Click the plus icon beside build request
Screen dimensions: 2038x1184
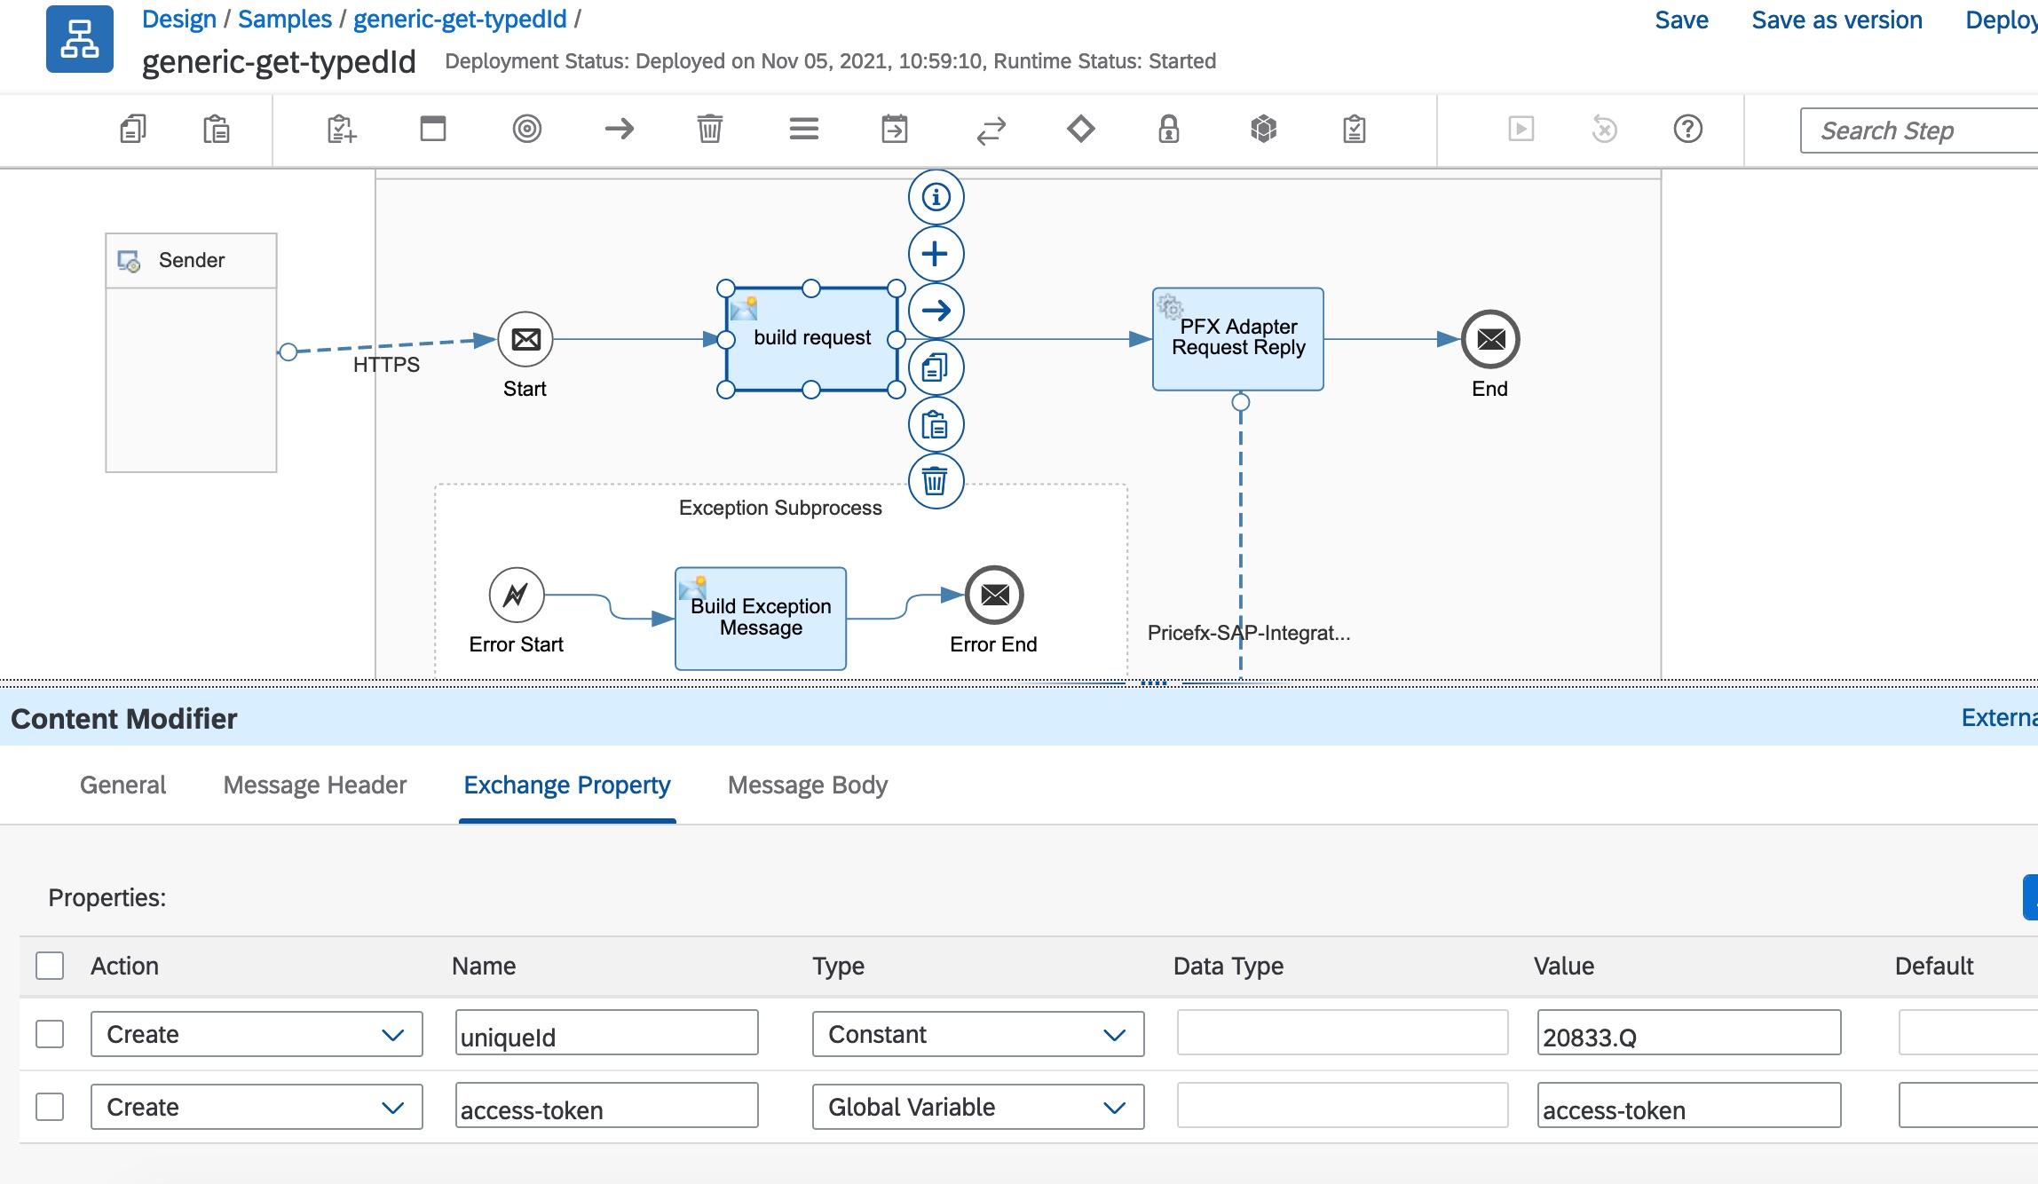936,254
